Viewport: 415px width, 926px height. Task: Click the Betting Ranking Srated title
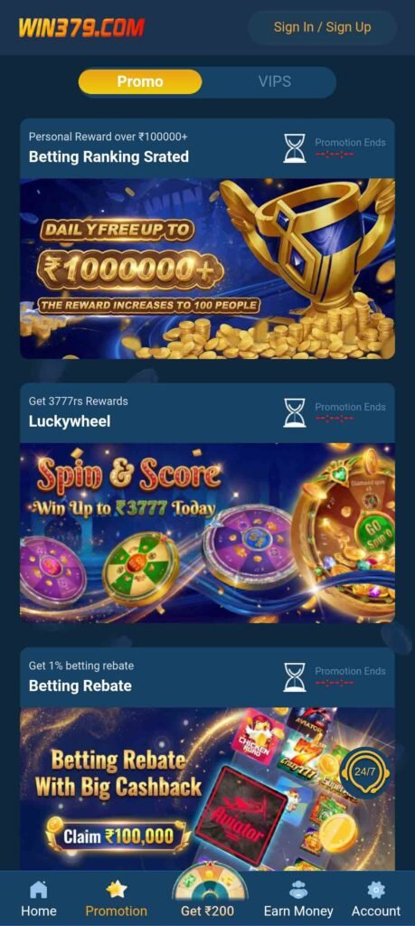point(108,156)
